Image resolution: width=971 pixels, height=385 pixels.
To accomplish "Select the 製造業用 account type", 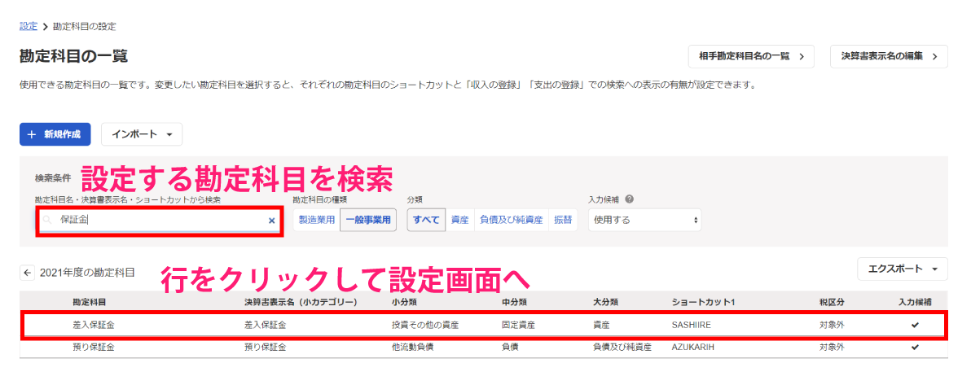I will pos(317,220).
